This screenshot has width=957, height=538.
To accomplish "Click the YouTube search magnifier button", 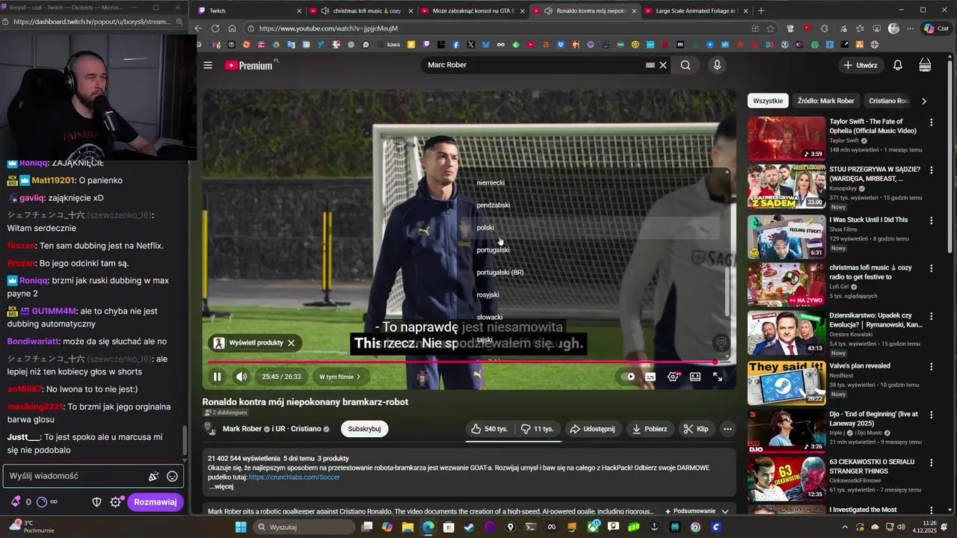I will [x=686, y=65].
